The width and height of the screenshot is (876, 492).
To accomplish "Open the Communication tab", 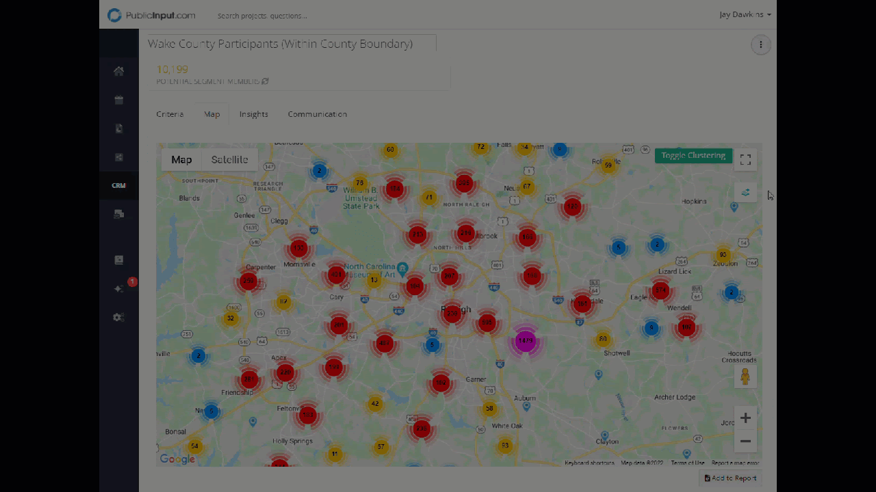I will [x=317, y=114].
